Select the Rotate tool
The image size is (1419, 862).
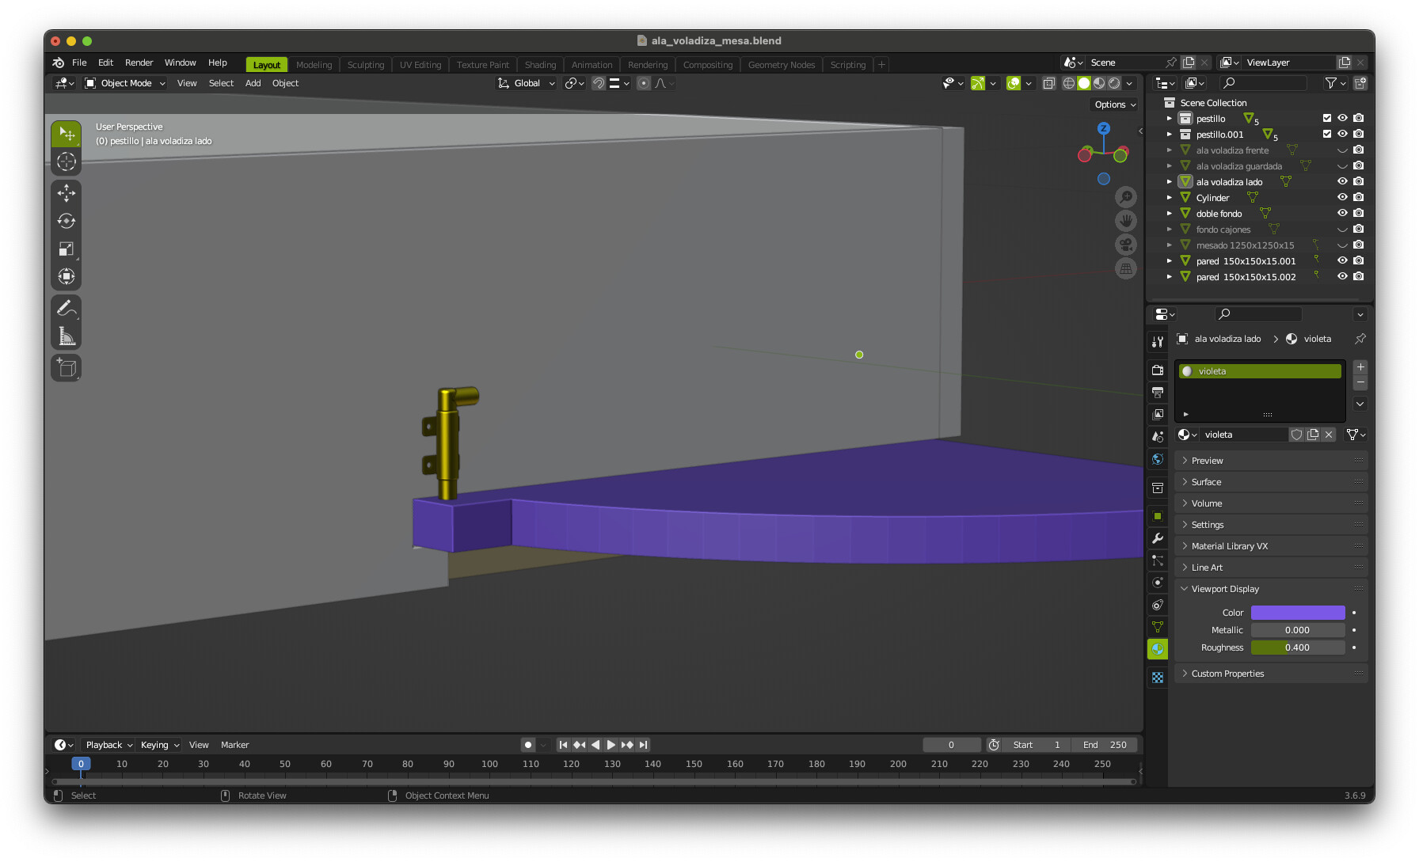point(67,221)
